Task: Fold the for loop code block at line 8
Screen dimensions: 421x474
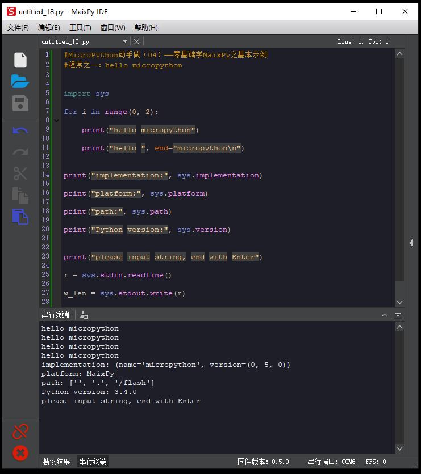Action: click(56, 120)
